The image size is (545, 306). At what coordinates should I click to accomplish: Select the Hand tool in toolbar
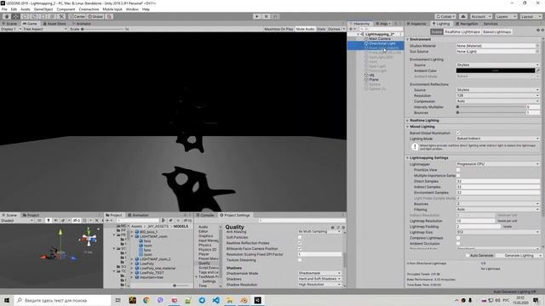point(7,16)
